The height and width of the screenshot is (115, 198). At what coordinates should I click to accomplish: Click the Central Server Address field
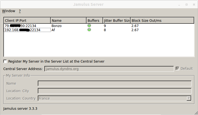109,69
